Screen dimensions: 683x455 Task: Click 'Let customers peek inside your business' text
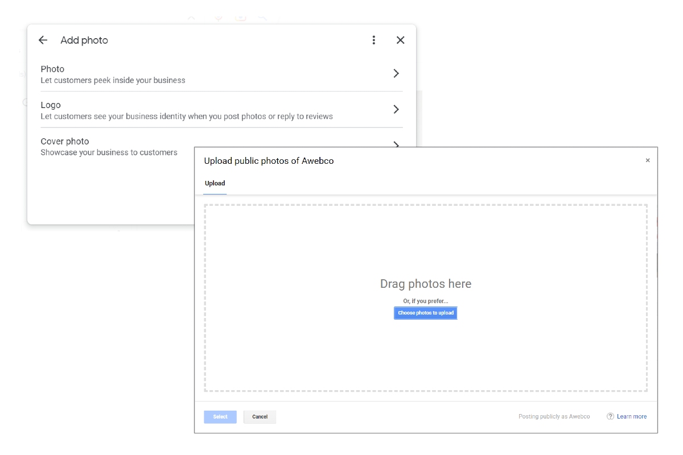click(x=113, y=80)
